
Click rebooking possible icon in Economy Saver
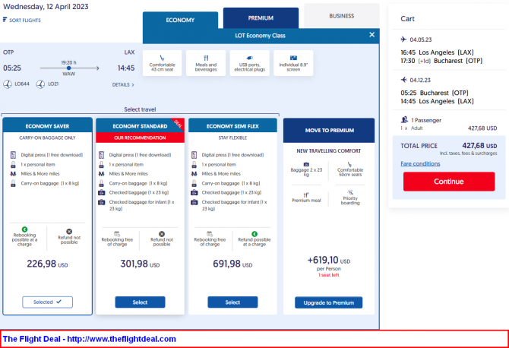pos(24,229)
